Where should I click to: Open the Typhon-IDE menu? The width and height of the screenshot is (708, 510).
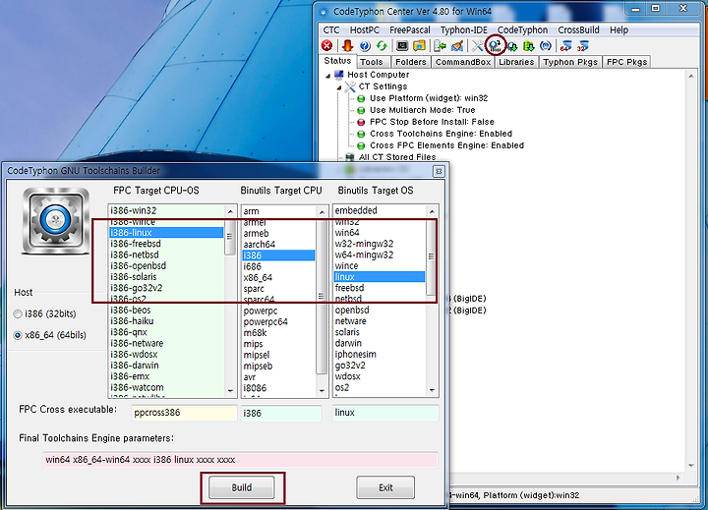coord(464,29)
